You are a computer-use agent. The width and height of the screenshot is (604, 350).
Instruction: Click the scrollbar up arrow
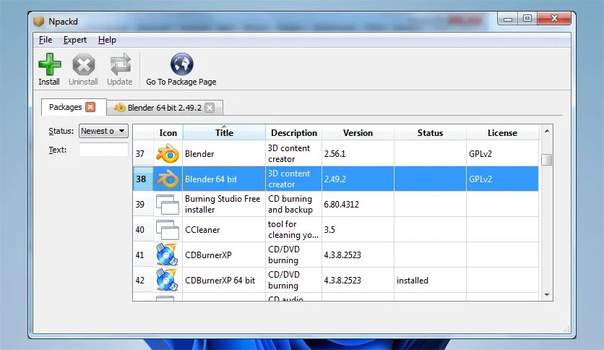tap(547, 131)
